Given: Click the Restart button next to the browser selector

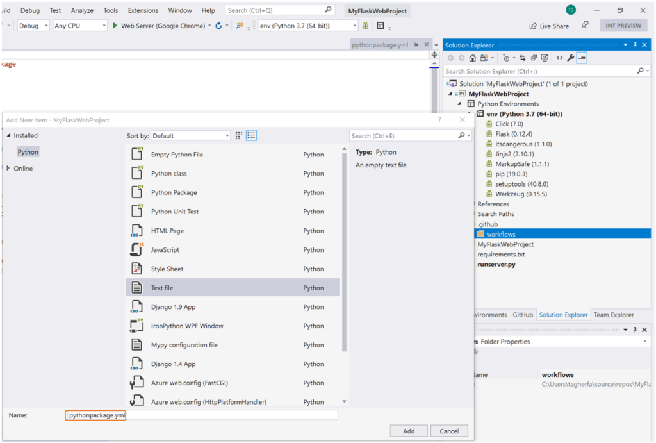Looking at the screenshot, I should [218, 26].
